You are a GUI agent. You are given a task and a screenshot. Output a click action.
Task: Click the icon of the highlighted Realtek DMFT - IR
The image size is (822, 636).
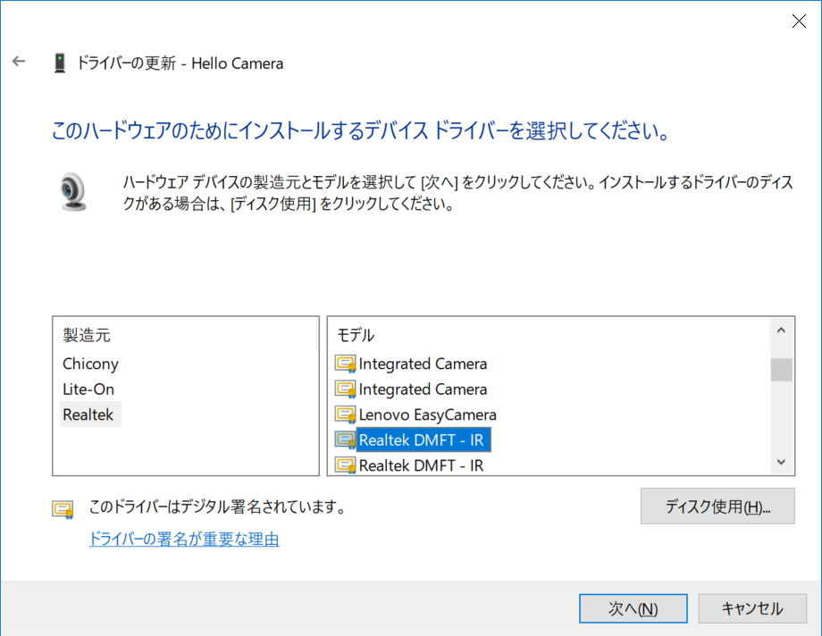coord(346,439)
